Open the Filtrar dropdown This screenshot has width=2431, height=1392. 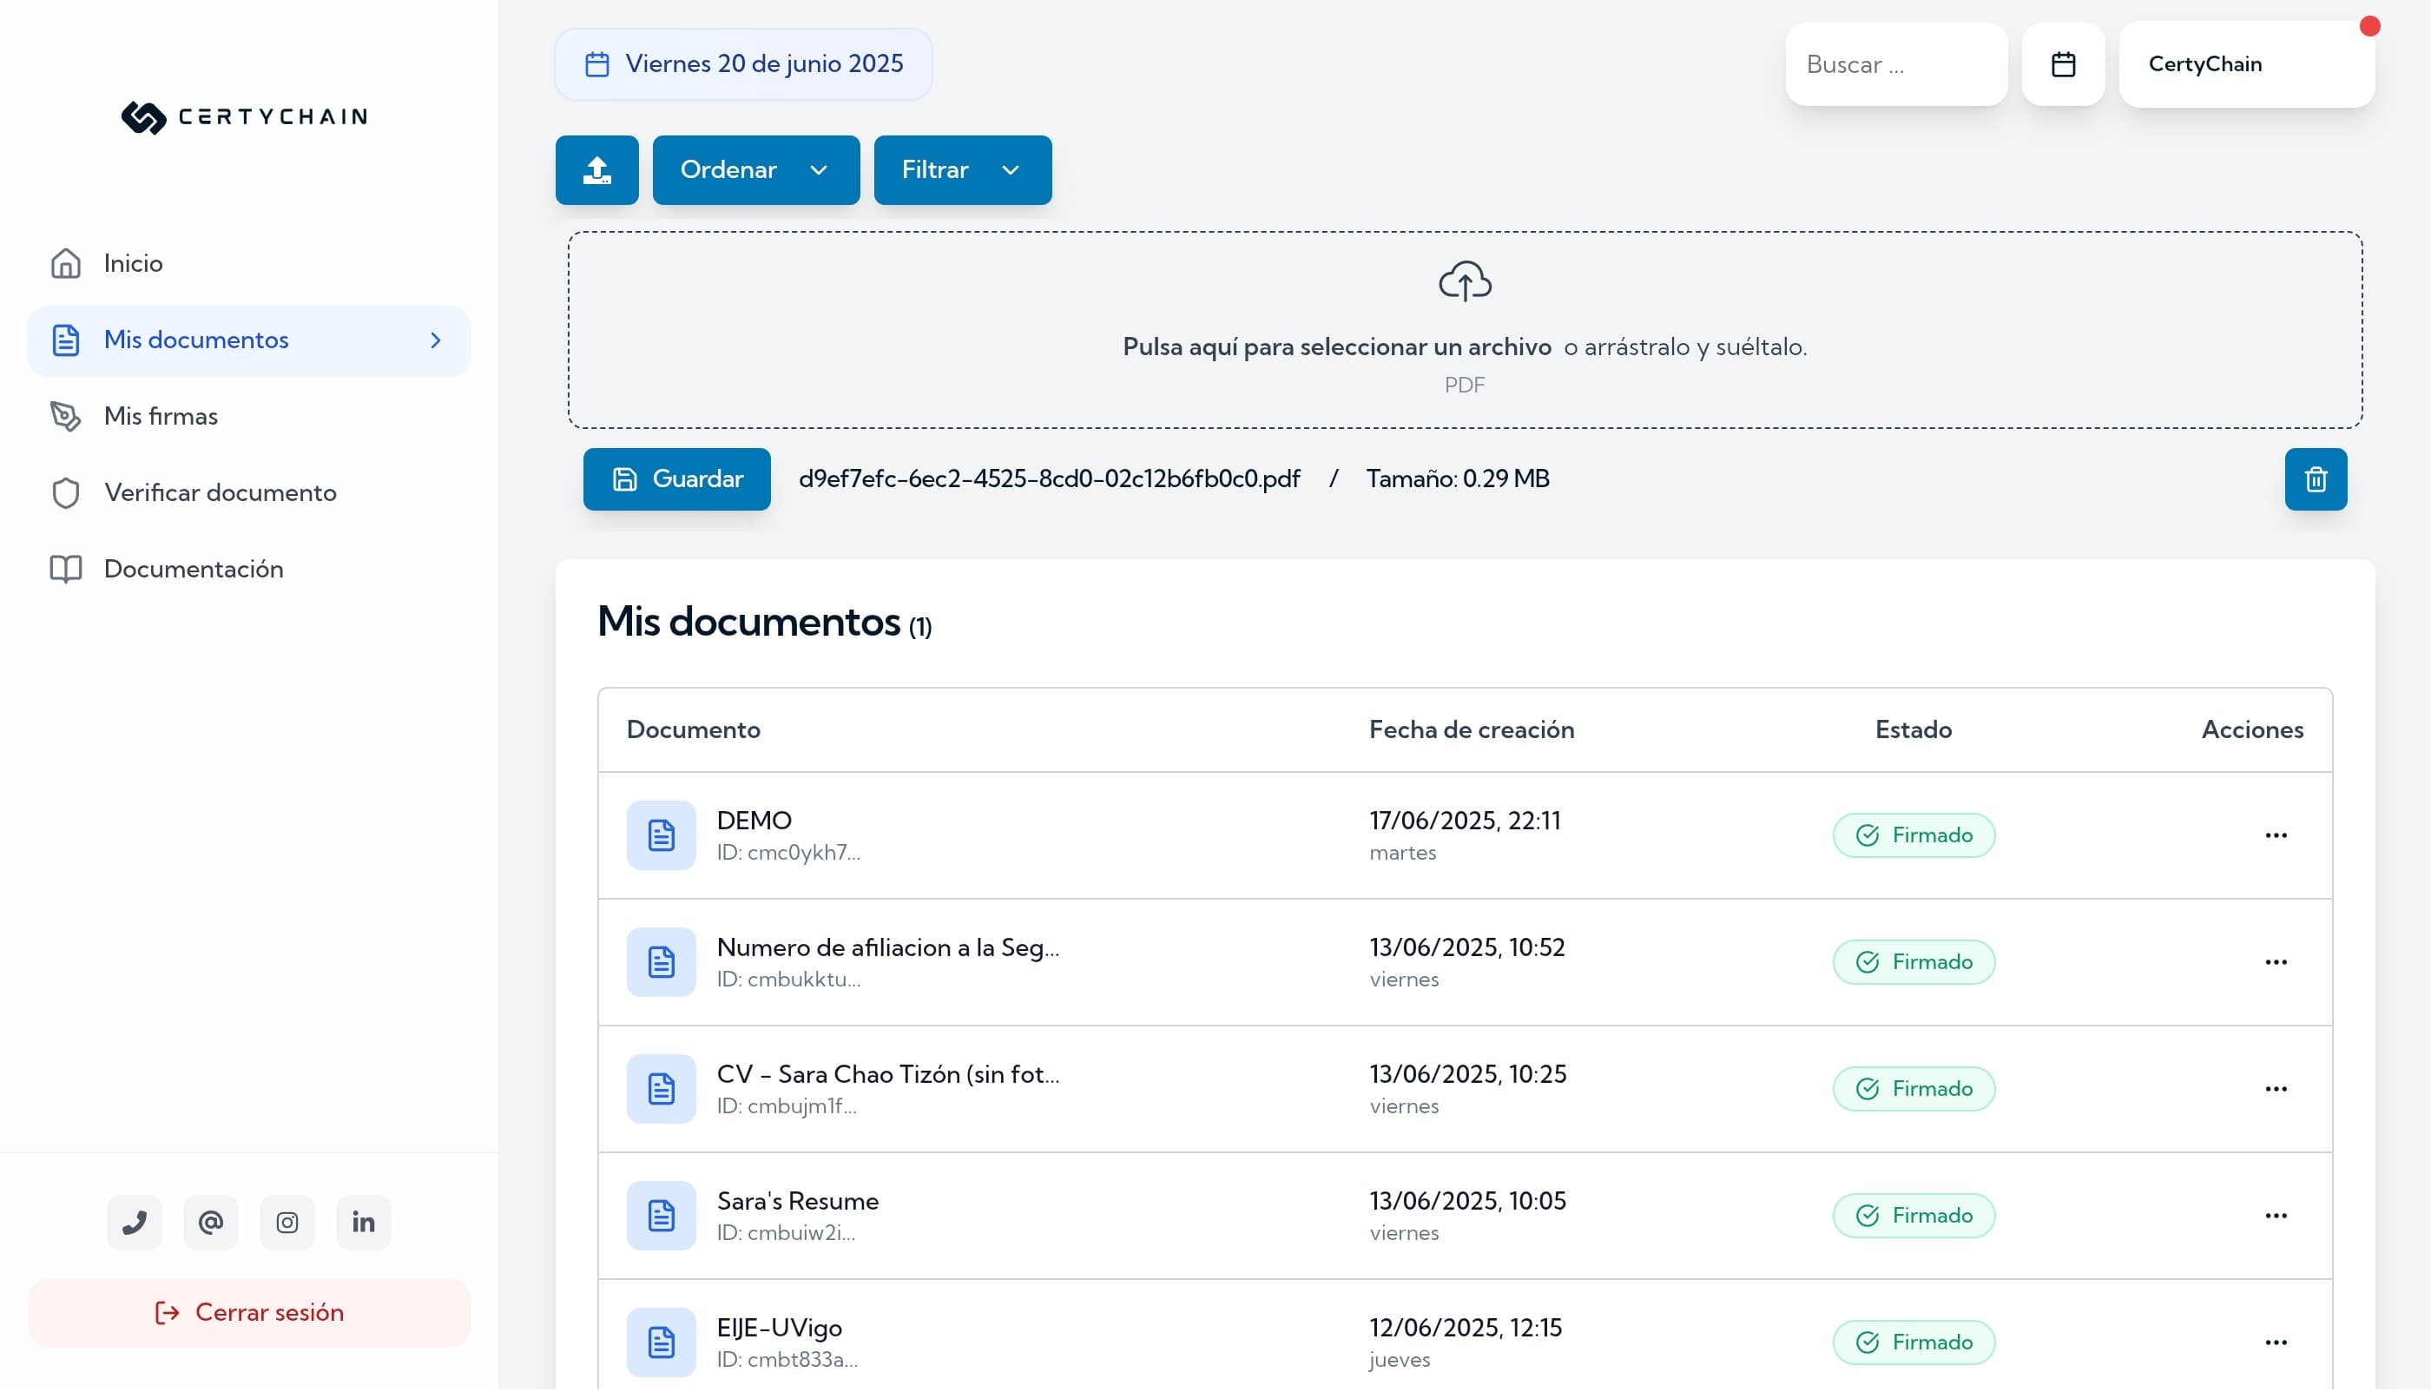(961, 170)
